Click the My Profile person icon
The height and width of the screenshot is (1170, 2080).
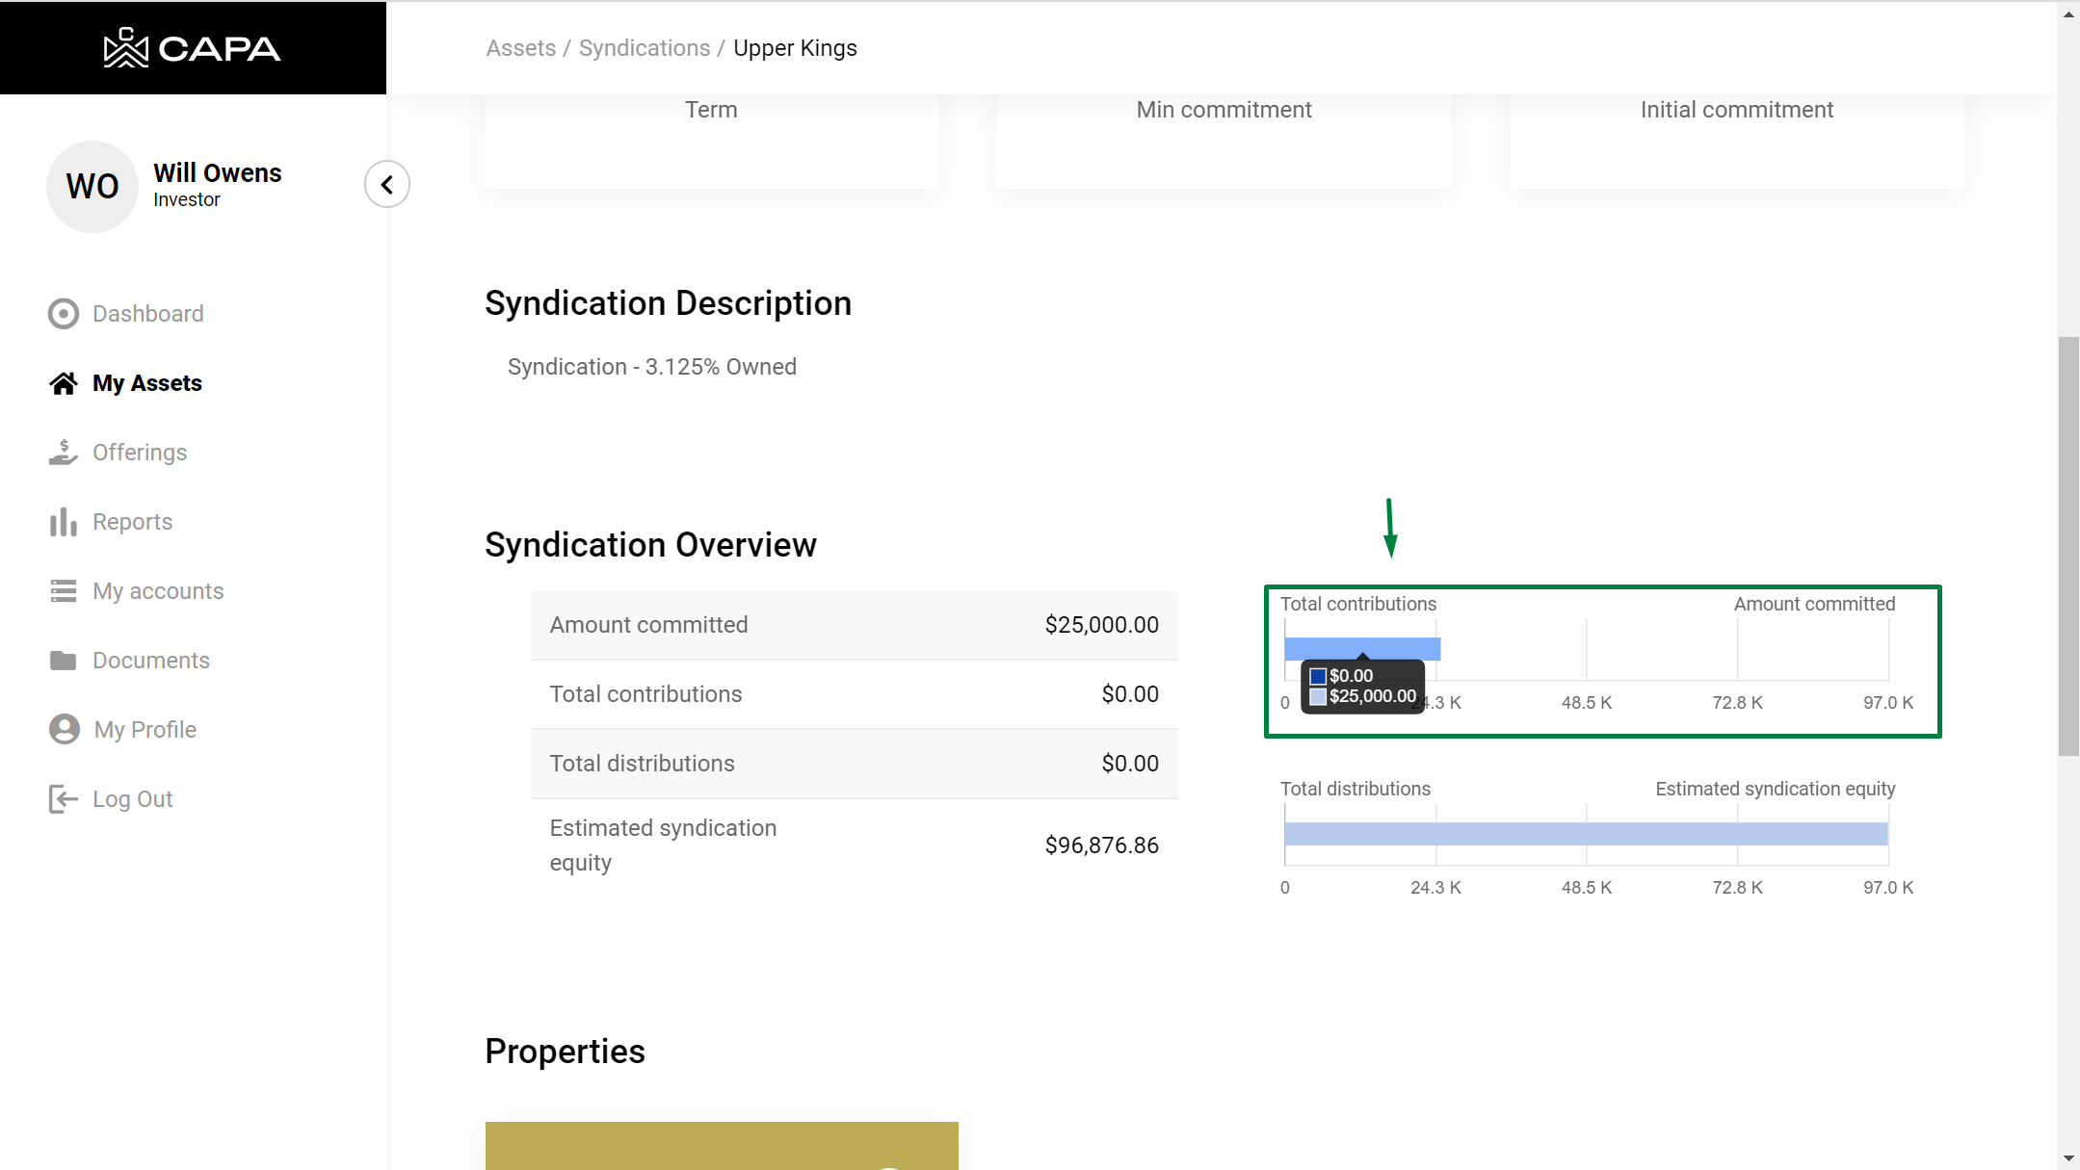(x=64, y=730)
